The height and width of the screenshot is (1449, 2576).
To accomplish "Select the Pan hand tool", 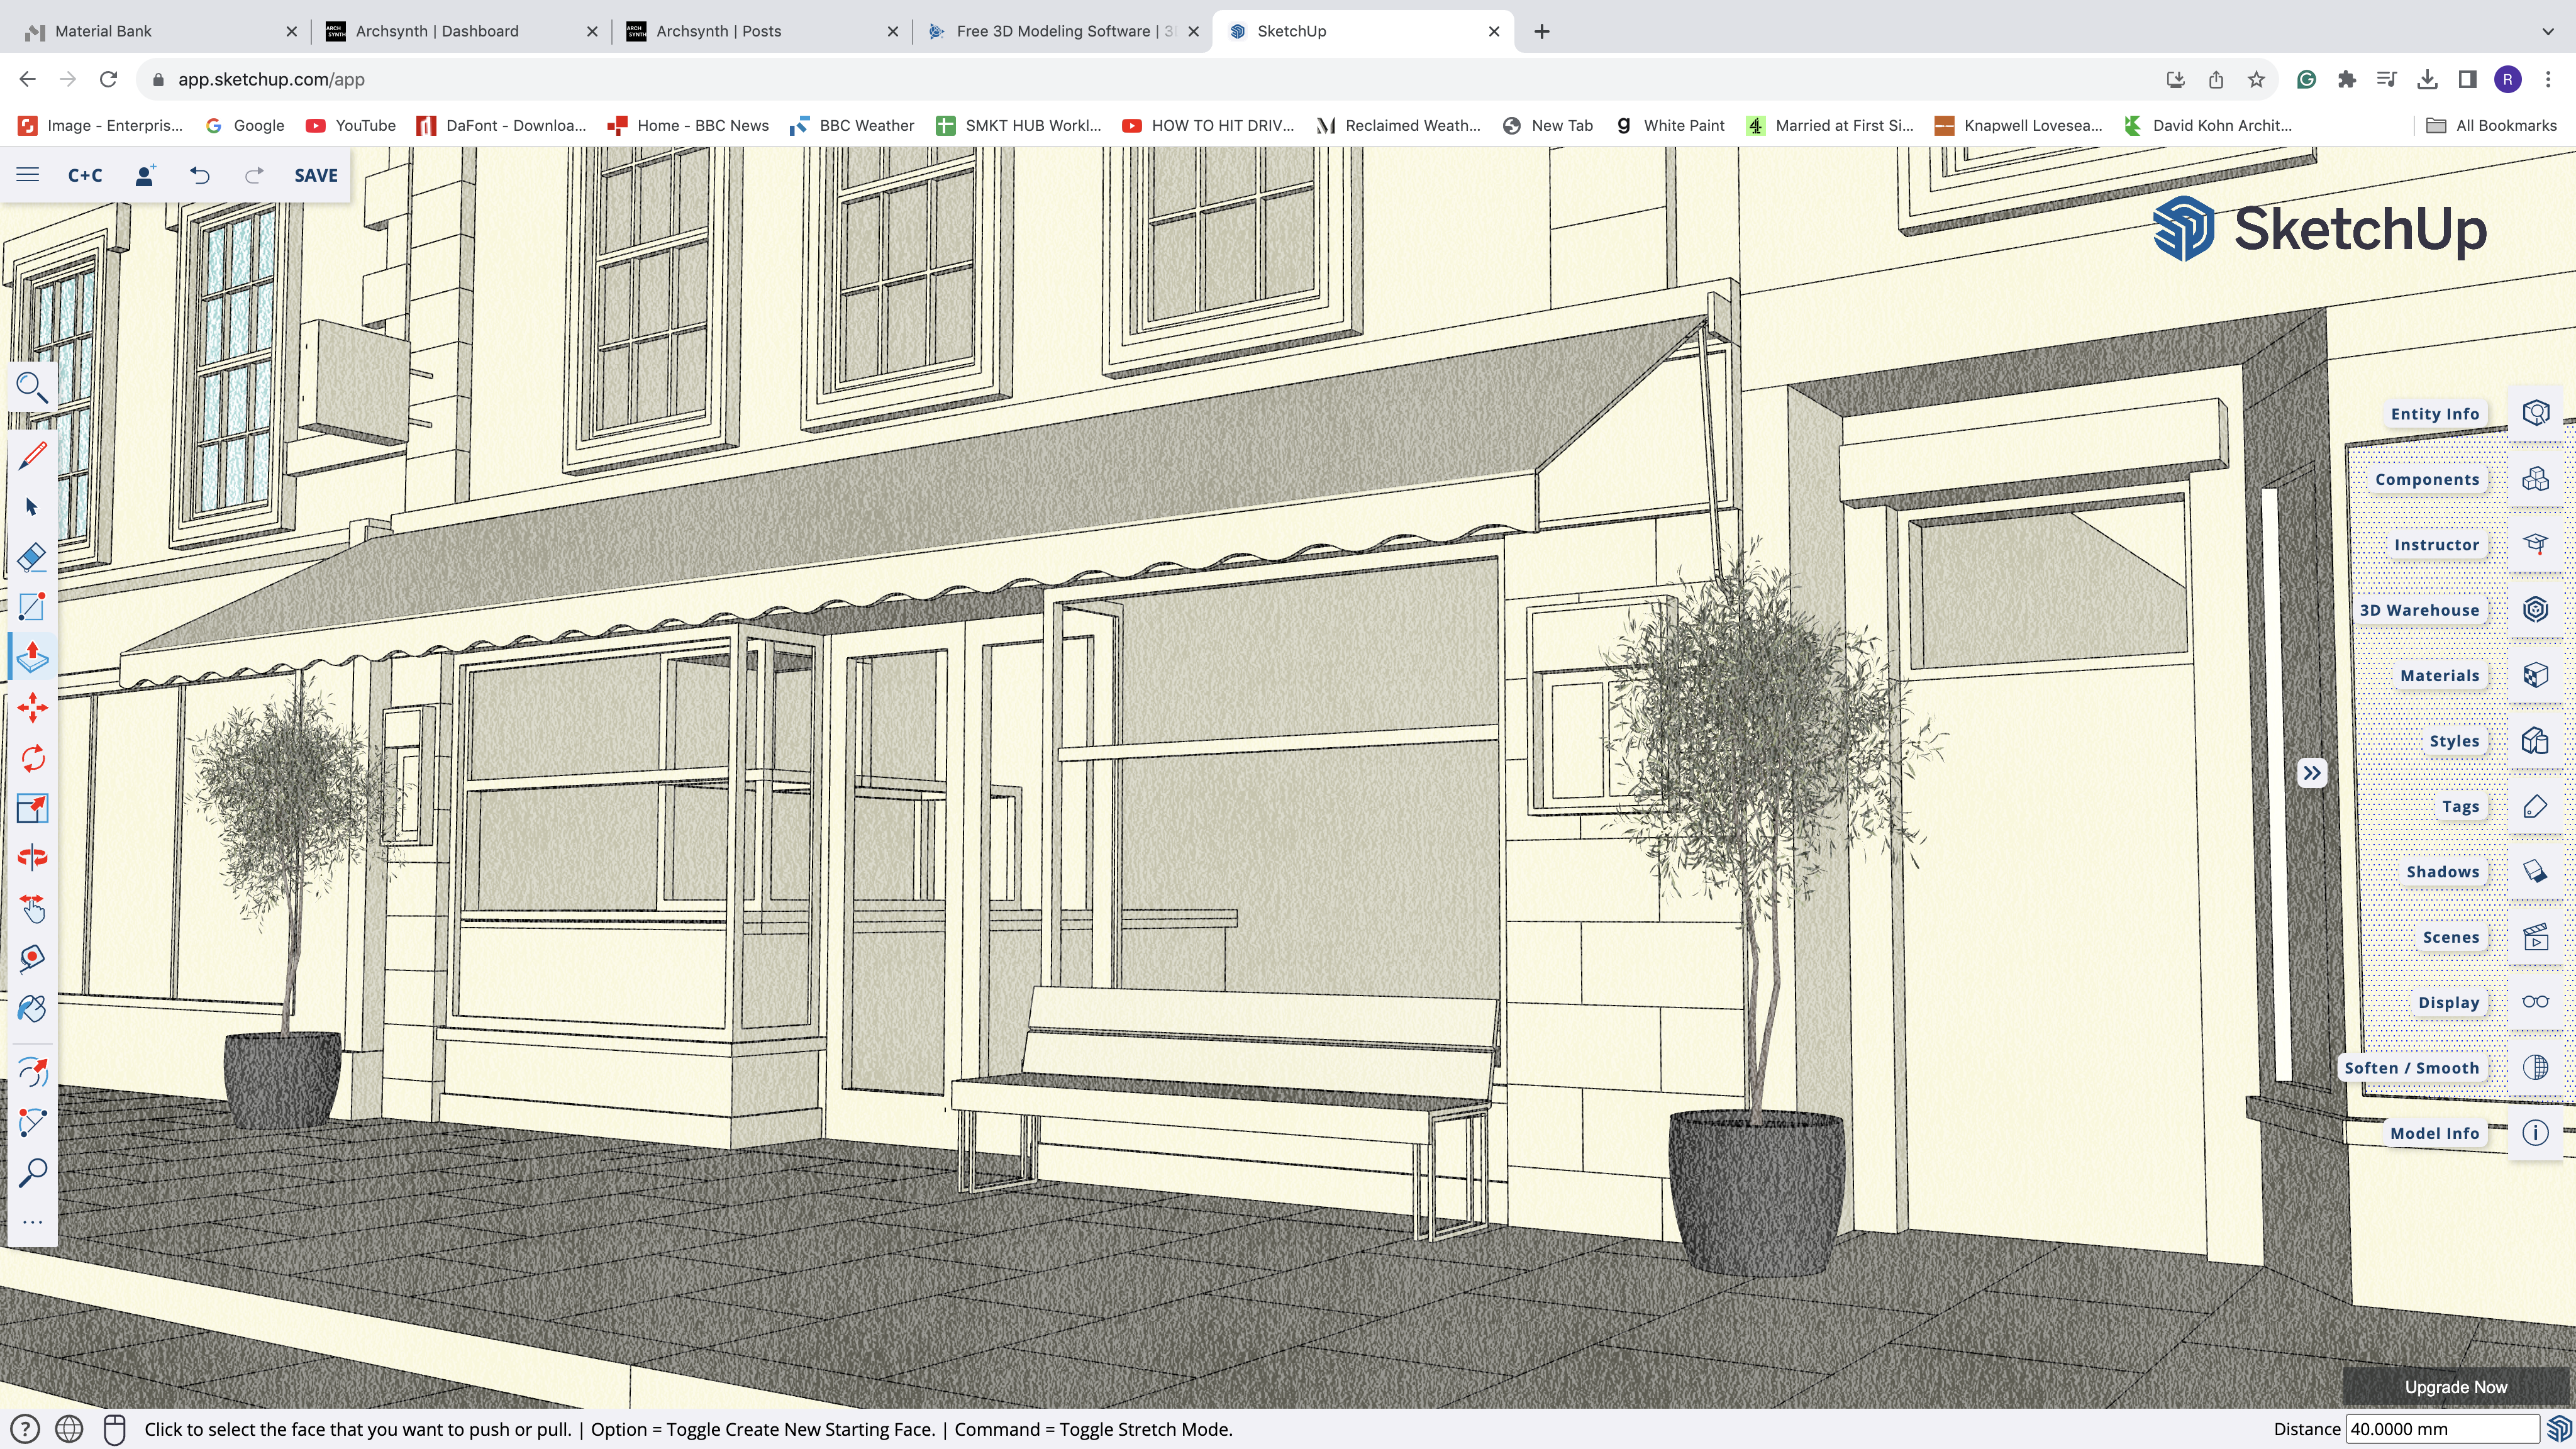I will 32,908.
